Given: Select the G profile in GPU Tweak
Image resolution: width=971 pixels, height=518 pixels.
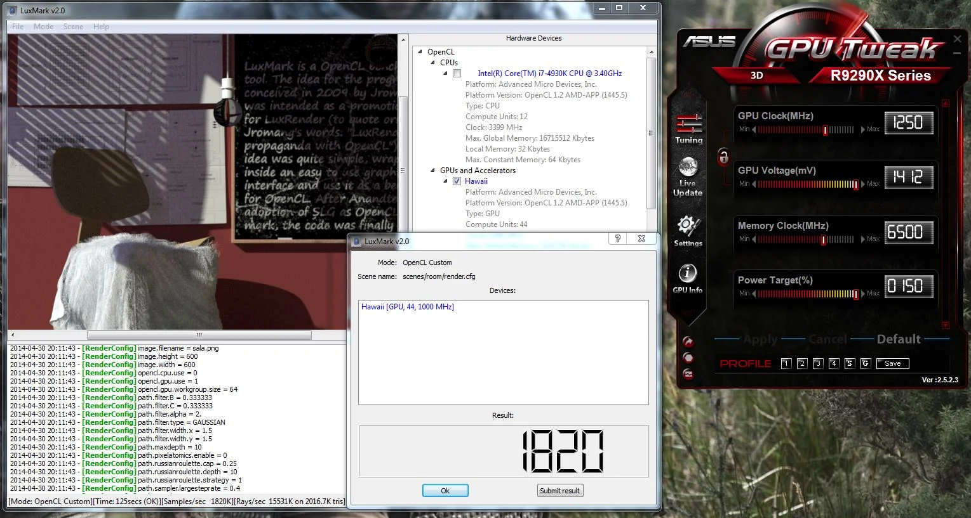Looking at the screenshot, I should tap(865, 363).
